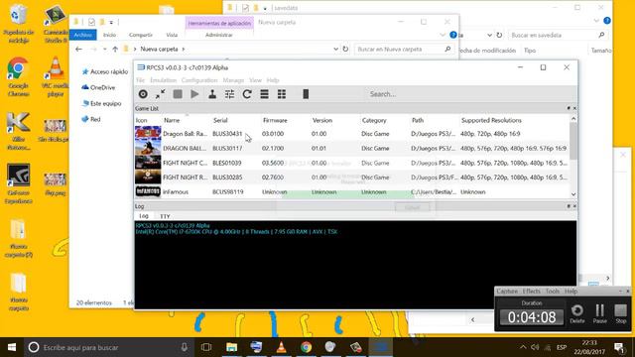Screen dimensions: 635x357
Task: Open the Effects menu in the recorder widget
Action: point(532,291)
